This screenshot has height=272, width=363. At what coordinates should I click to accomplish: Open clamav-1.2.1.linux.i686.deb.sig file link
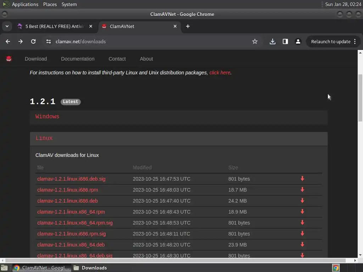click(71, 179)
